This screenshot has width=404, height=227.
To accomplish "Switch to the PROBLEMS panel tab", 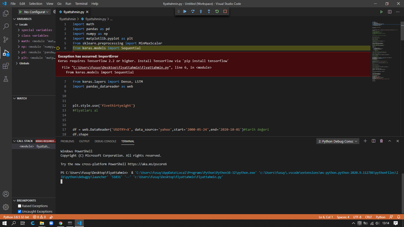I will [67, 141].
